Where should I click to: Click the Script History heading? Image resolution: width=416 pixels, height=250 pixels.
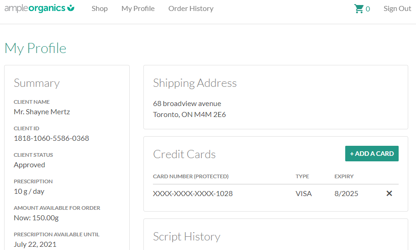(186, 236)
